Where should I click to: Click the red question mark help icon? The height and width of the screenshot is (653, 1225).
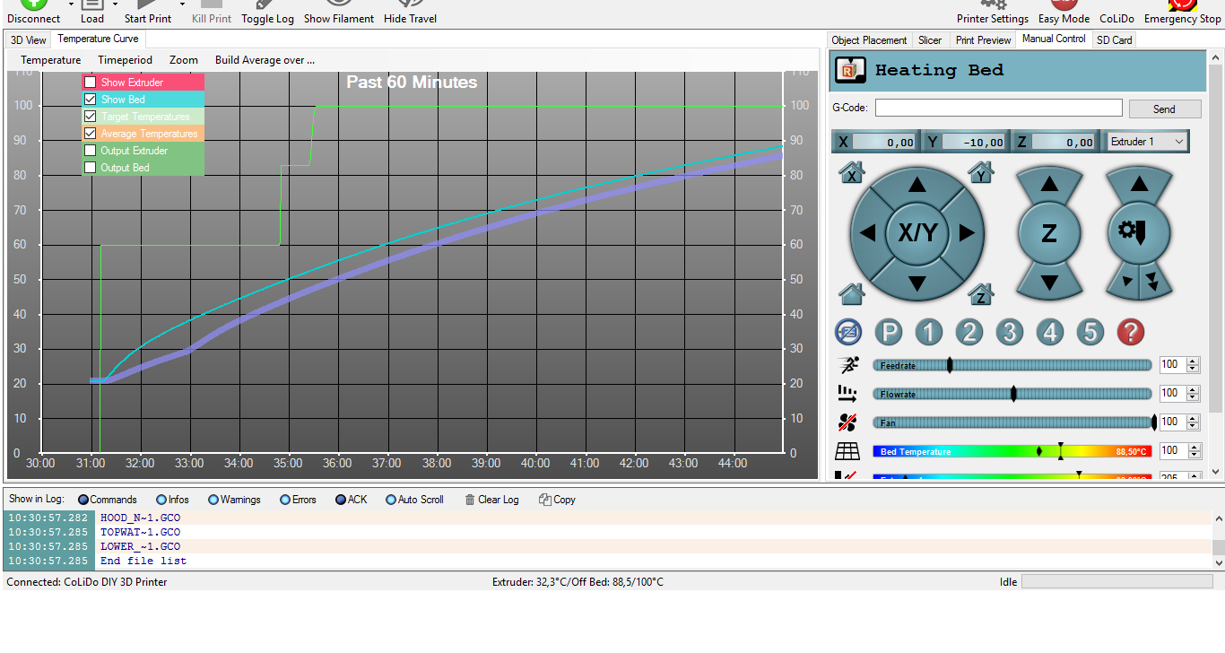(x=1130, y=333)
